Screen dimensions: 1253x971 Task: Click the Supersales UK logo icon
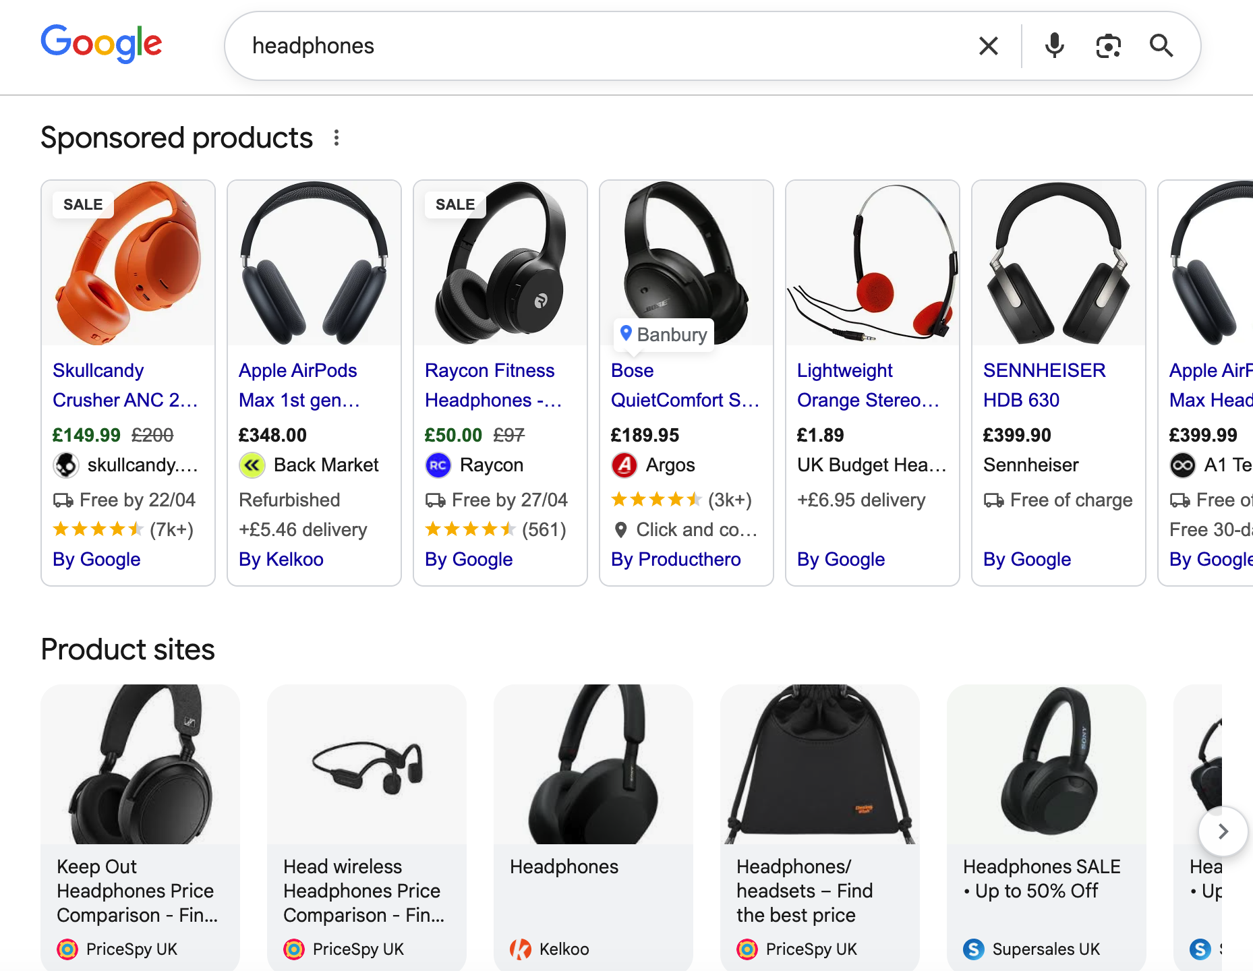[973, 949]
